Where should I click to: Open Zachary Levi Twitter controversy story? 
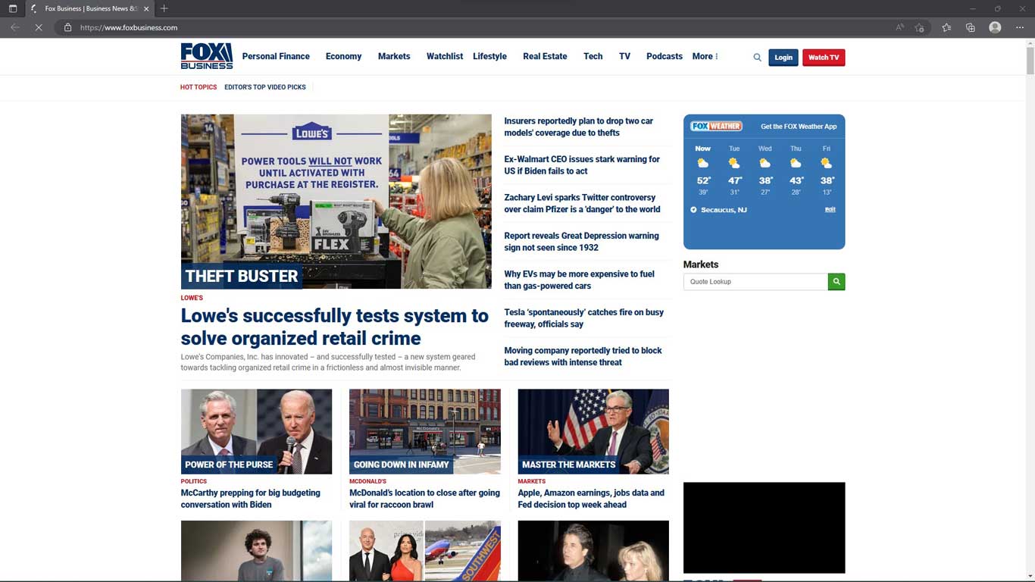point(582,203)
